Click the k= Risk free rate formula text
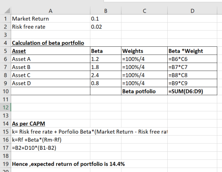 point(90,132)
